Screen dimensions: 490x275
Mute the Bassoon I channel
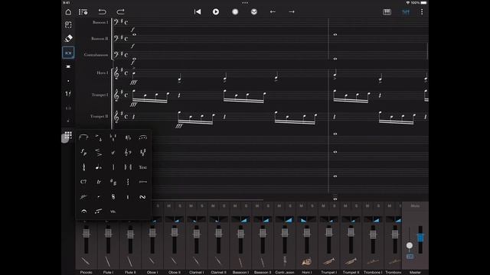click(x=235, y=205)
